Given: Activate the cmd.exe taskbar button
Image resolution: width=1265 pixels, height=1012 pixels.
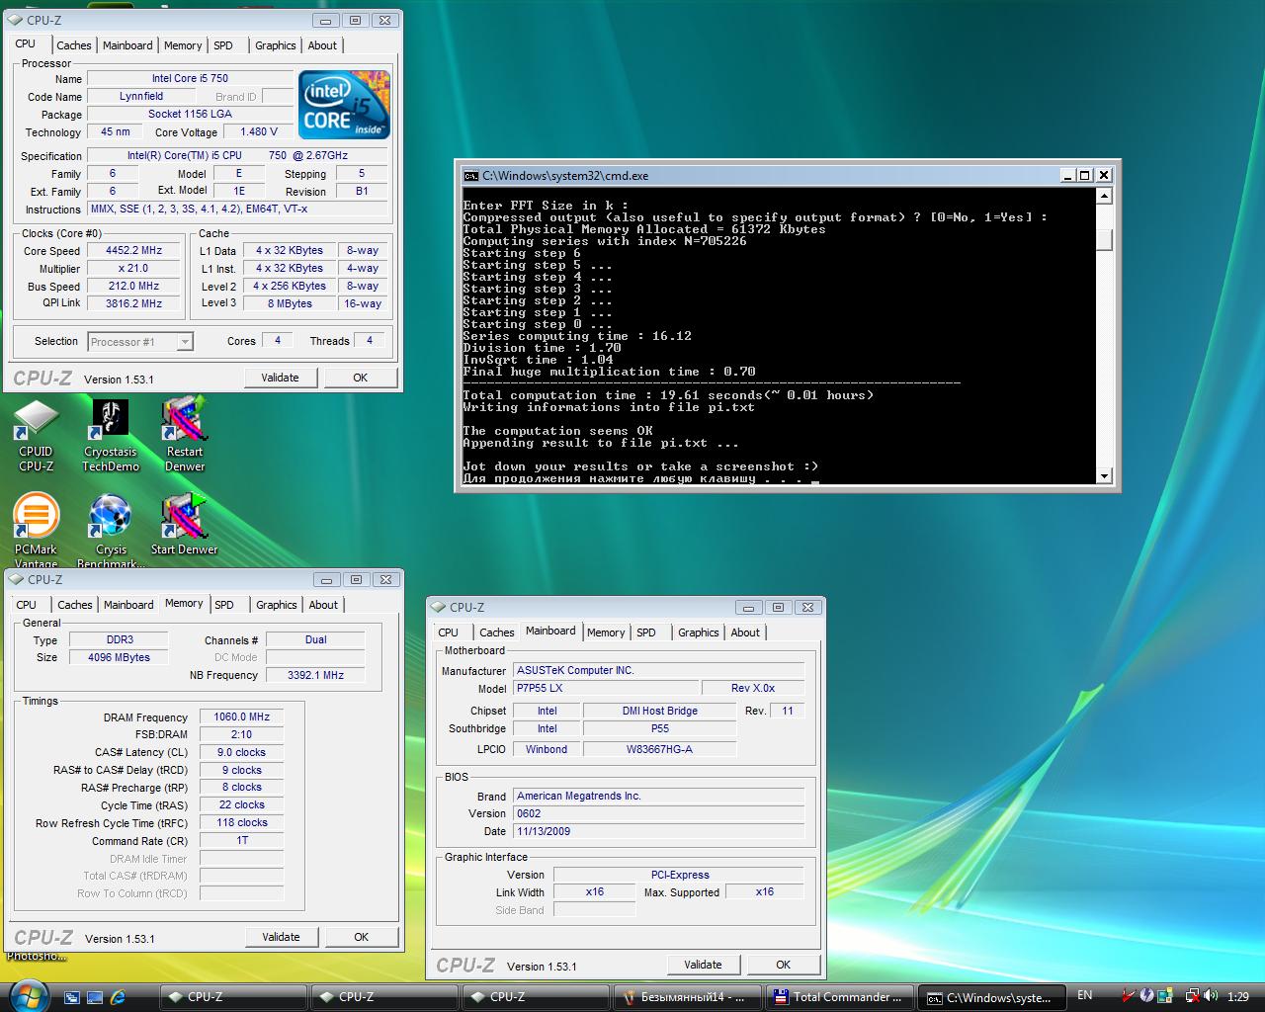Looking at the screenshot, I should click(992, 997).
